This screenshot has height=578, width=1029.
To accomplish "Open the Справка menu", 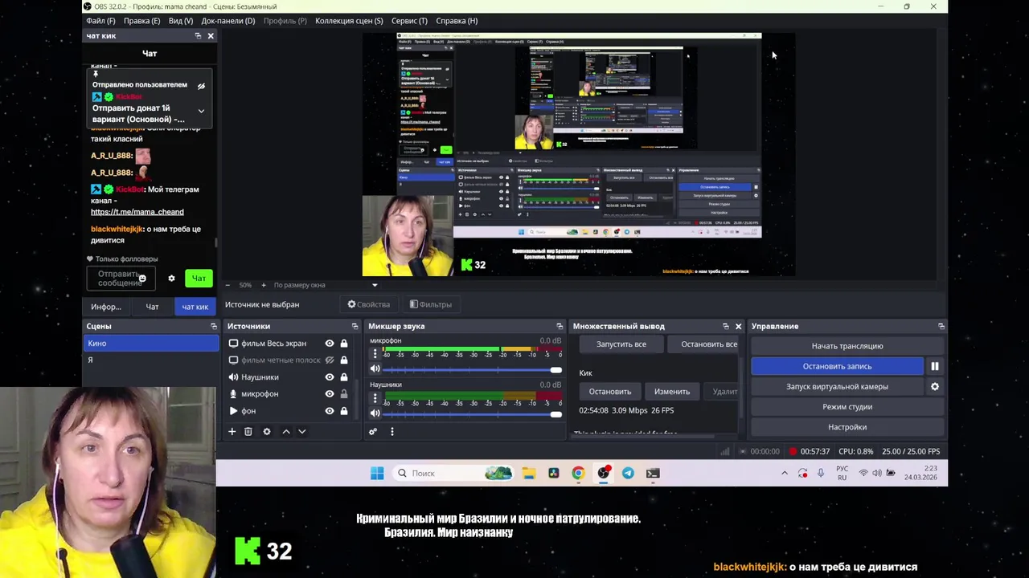I will (x=457, y=21).
